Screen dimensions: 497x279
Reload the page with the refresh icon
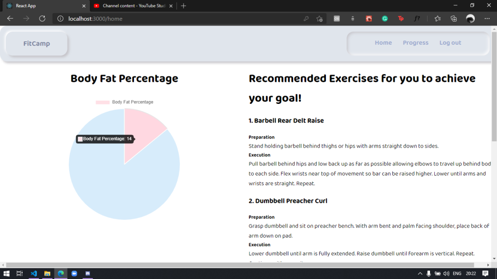click(x=42, y=18)
